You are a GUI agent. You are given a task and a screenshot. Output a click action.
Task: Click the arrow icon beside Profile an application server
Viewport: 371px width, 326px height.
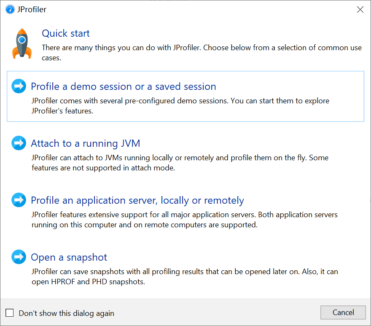pyautogui.click(x=19, y=200)
